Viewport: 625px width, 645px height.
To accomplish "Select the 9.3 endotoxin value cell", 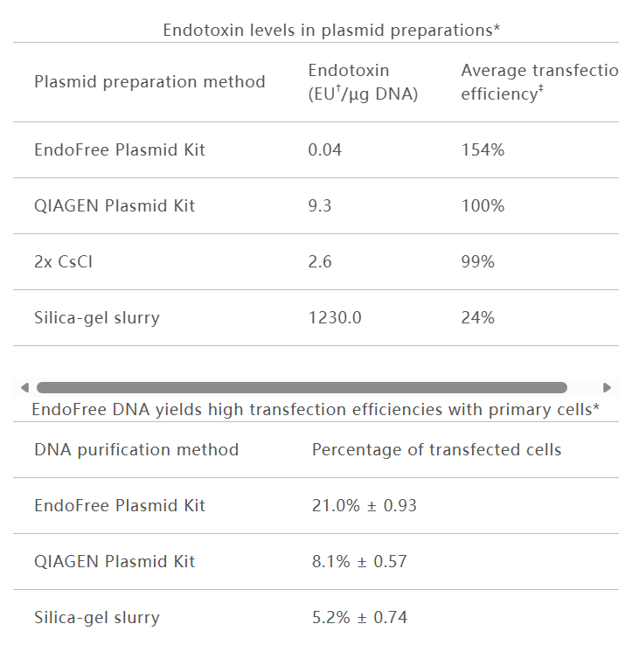I will click(320, 205).
